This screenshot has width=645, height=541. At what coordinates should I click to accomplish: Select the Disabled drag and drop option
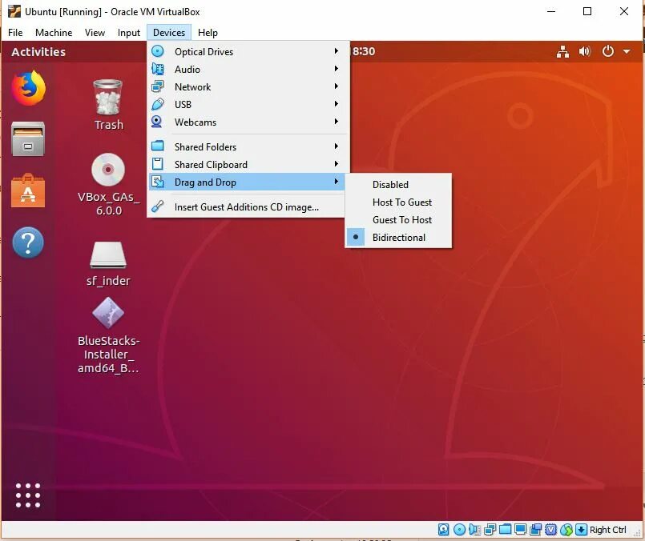click(x=398, y=184)
